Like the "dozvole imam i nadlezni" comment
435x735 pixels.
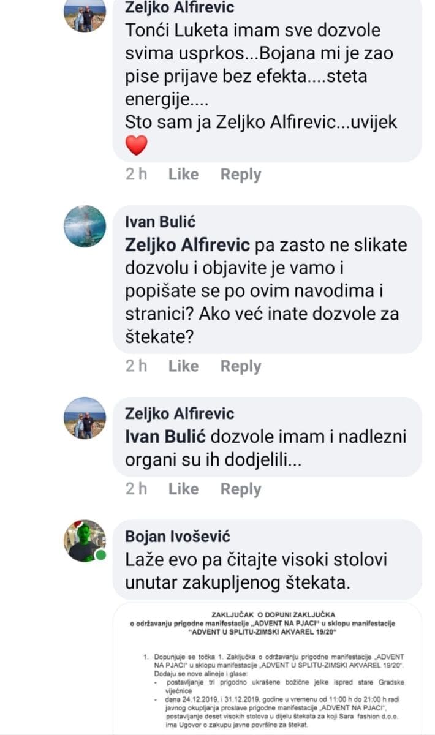pos(183,489)
